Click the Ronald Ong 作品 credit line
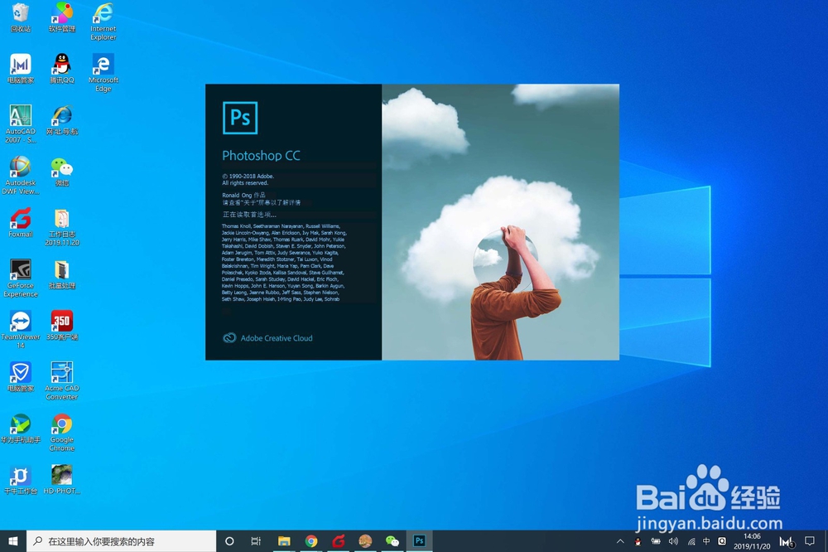 (243, 195)
